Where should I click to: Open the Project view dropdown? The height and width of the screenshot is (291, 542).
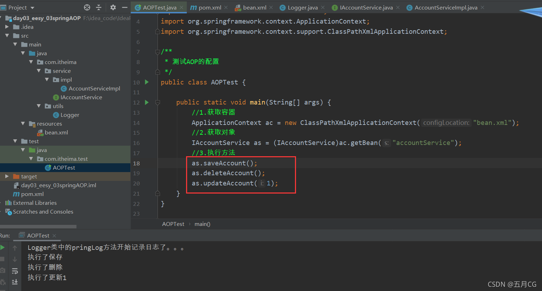[32, 8]
